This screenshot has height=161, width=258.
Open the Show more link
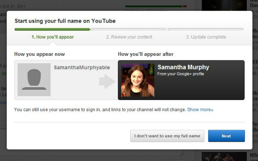pyautogui.click(x=200, y=109)
